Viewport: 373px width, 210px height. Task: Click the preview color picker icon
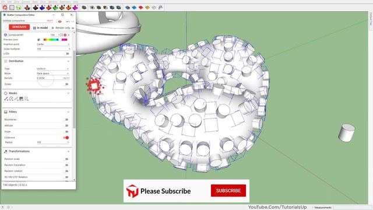[39, 40]
